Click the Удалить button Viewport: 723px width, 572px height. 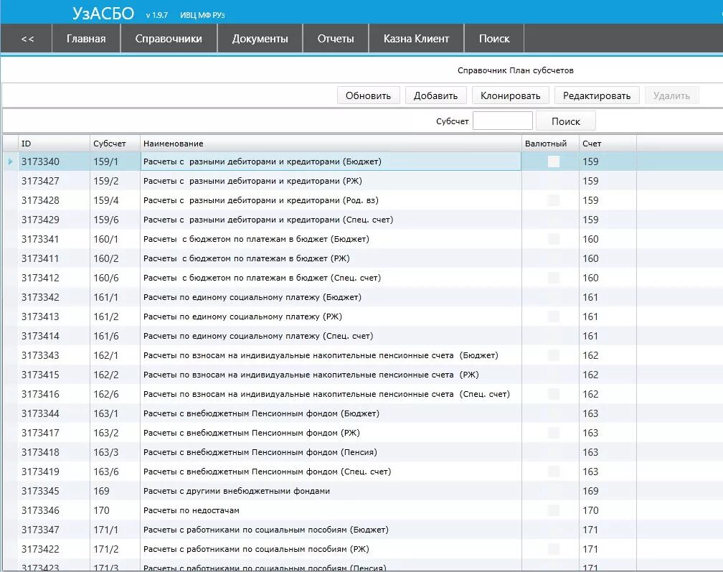tap(672, 95)
